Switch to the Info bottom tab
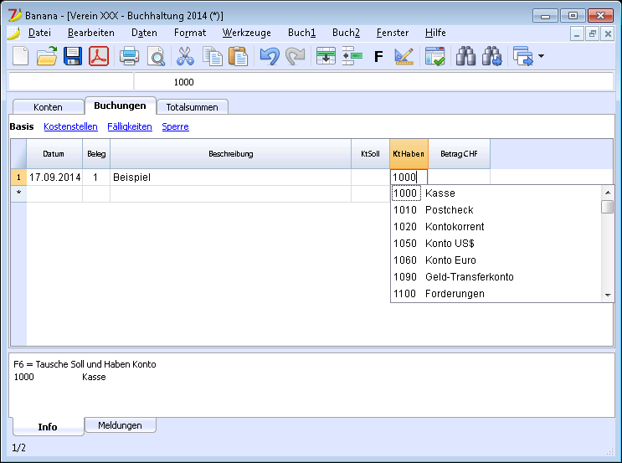The height and width of the screenshot is (463, 622). [x=48, y=426]
